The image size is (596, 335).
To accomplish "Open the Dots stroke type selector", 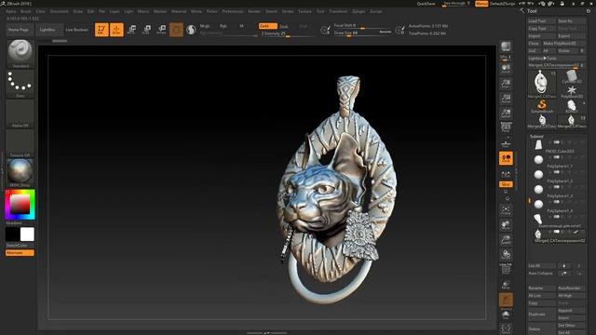I will pos(20,83).
